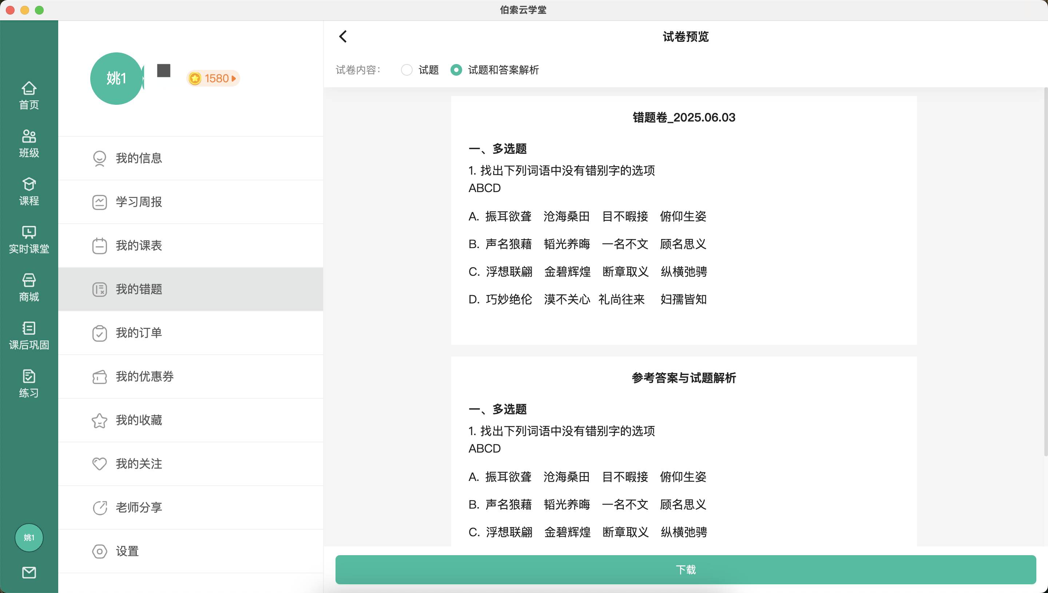Select 我的错题 menu entry
Screen dimensions: 1048x593
[x=191, y=289]
